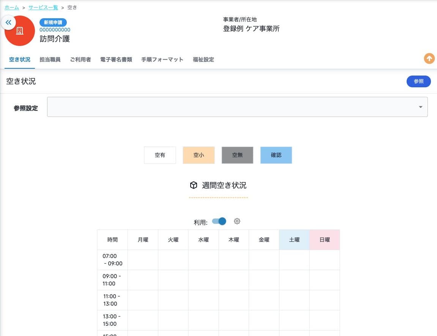Click the 木曜 column header
The image size is (437, 336).
click(x=234, y=240)
